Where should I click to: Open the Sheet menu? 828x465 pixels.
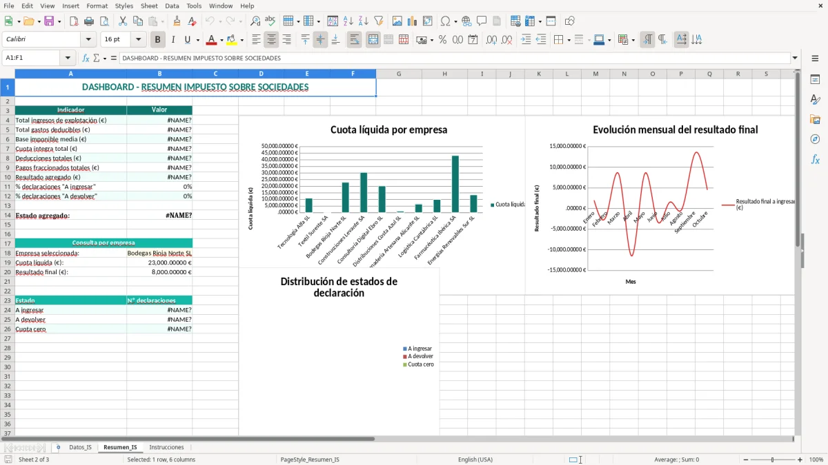tap(149, 6)
